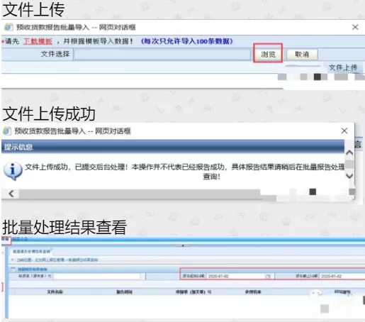Open the 下载模板 download template link
This screenshot has width=365, height=322.
(38, 41)
